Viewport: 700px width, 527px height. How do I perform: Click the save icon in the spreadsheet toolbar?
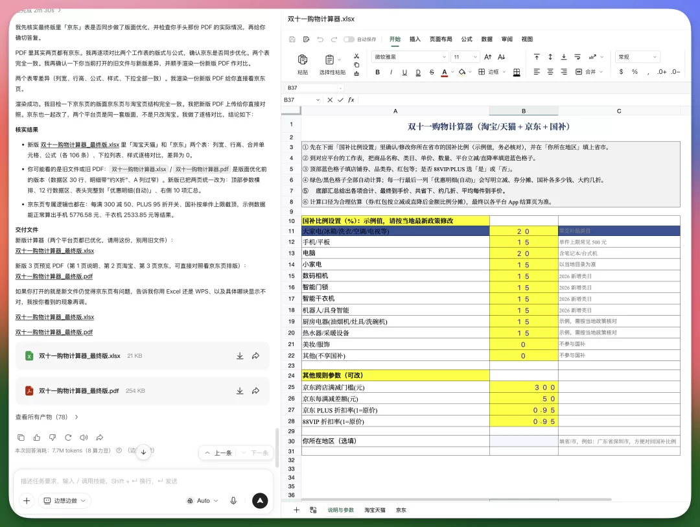pos(292,40)
